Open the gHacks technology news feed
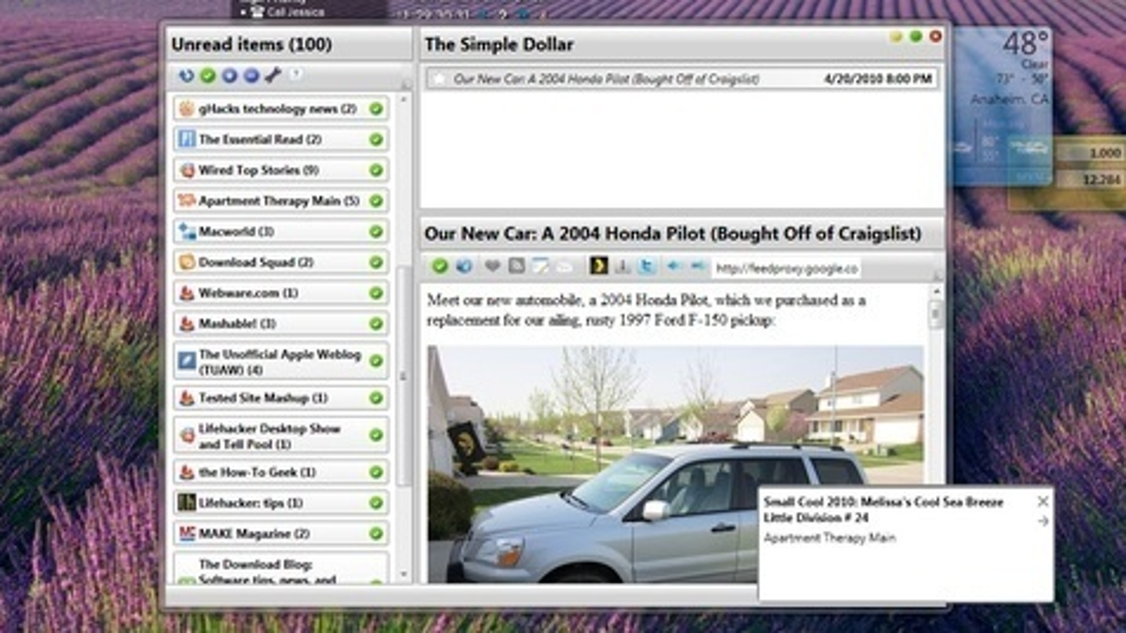 tap(281, 109)
